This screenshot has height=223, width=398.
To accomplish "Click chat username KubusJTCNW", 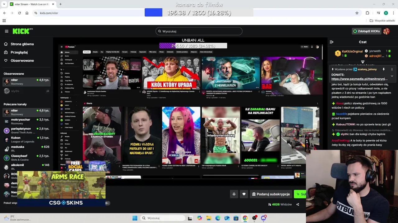I will tap(346, 124).
